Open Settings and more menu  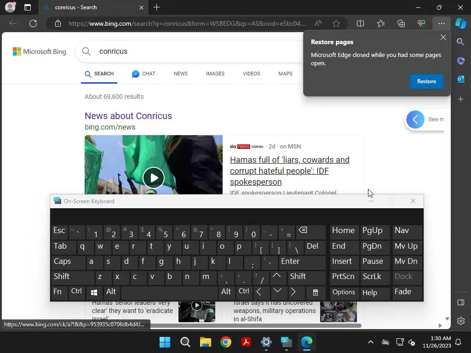[x=441, y=23]
